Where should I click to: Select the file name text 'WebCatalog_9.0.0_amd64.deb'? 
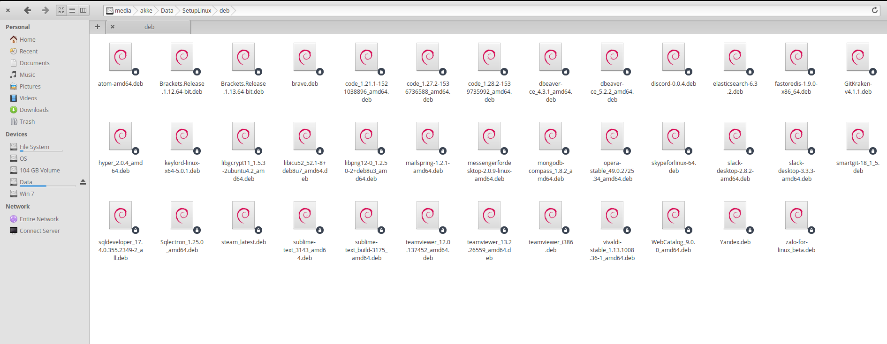tap(674, 246)
